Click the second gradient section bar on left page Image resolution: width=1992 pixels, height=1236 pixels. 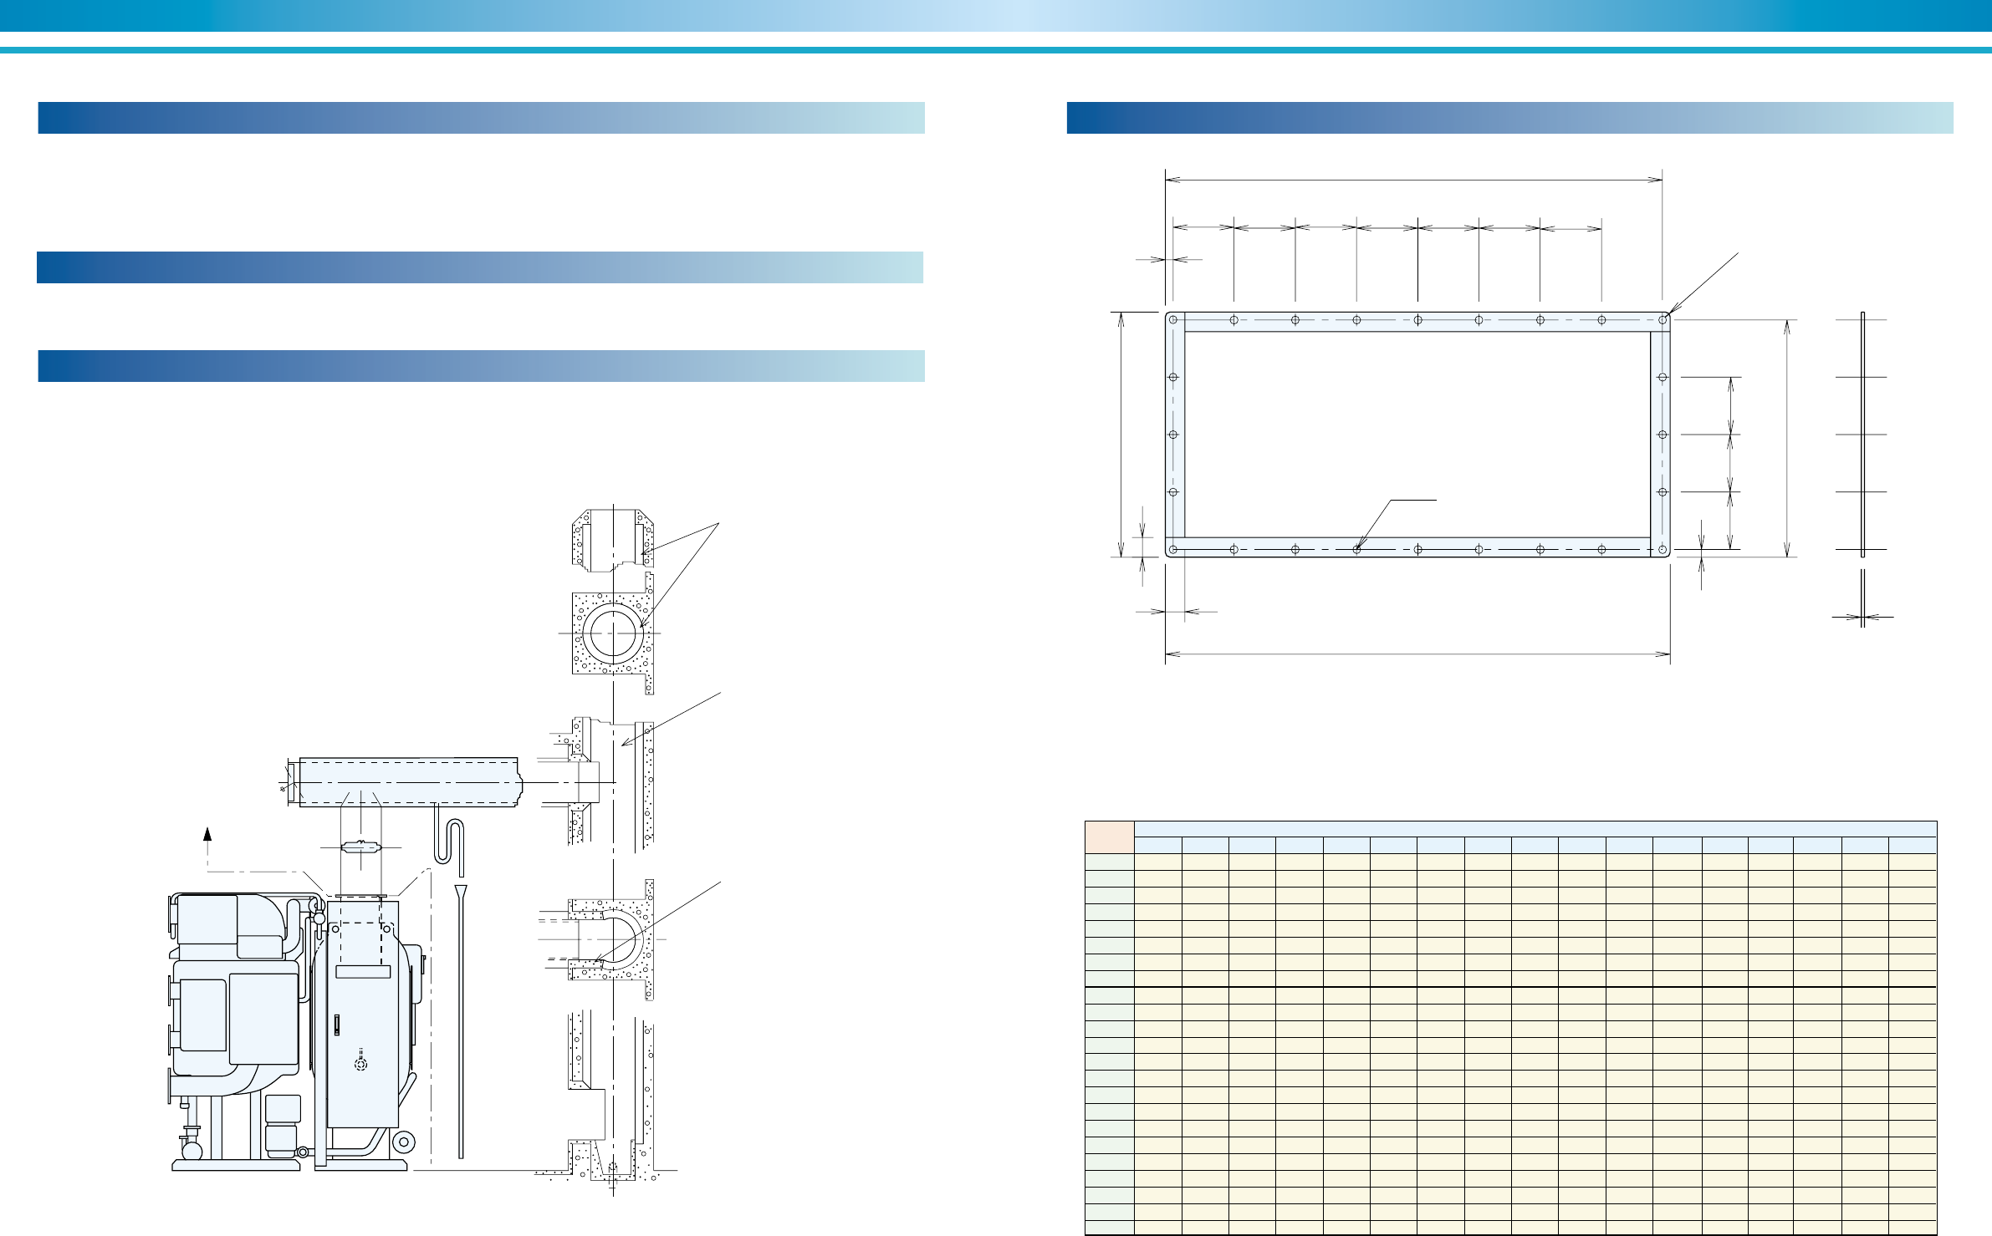[481, 267]
